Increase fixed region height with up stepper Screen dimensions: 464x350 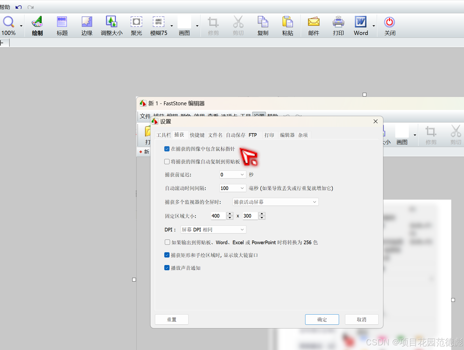[x=262, y=214]
